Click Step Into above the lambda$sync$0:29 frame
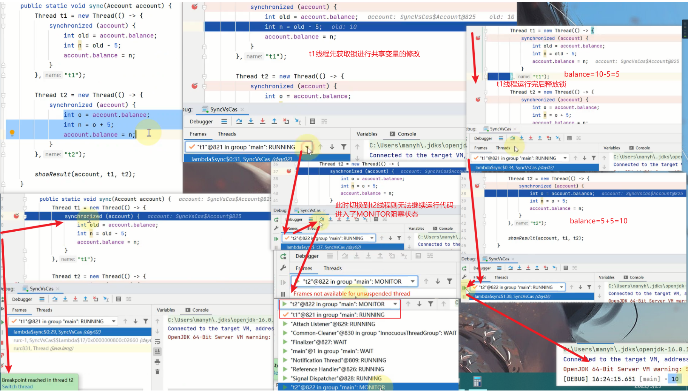 (x=65, y=299)
